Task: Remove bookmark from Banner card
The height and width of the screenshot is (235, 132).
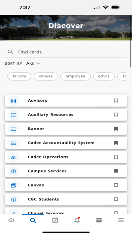Action: click(116, 129)
